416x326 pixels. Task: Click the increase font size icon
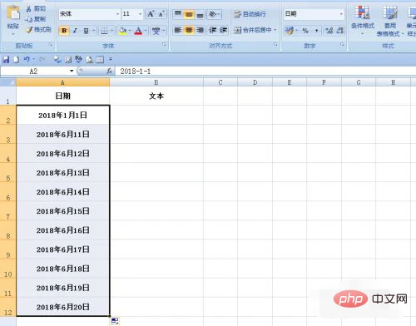pos(151,14)
